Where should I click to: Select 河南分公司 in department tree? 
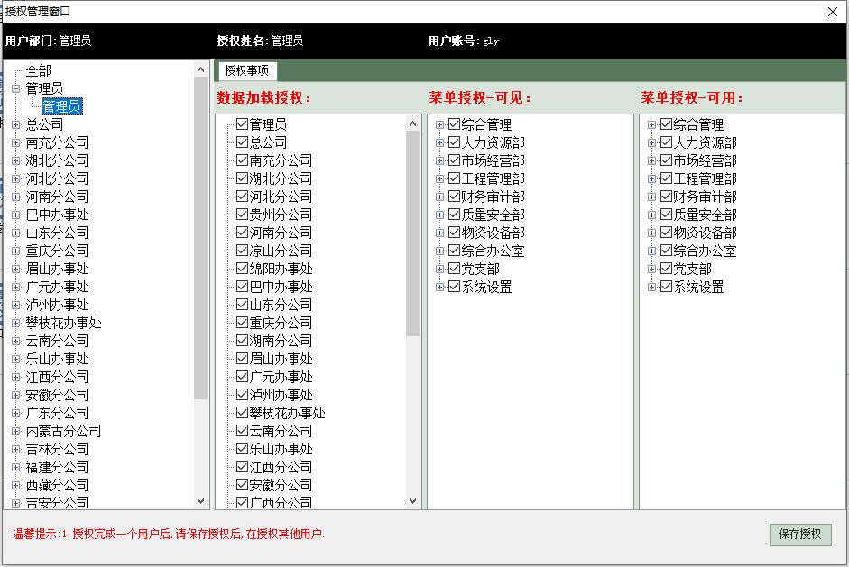tap(57, 197)
